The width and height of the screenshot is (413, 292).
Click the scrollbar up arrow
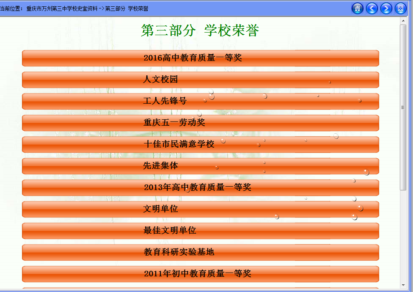tap(403, 21)
